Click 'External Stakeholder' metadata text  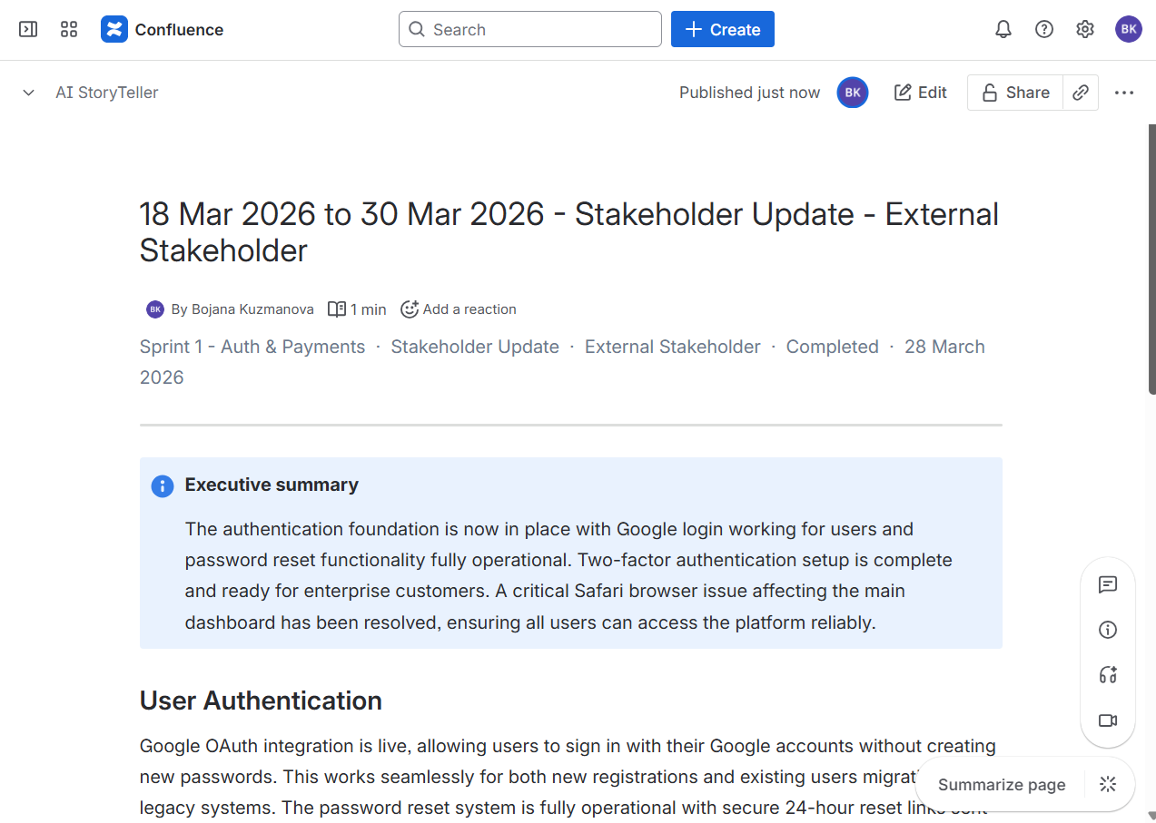673,347
